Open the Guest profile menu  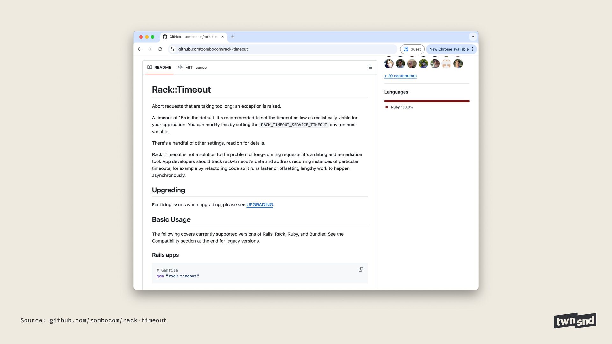tap(412, 49)
